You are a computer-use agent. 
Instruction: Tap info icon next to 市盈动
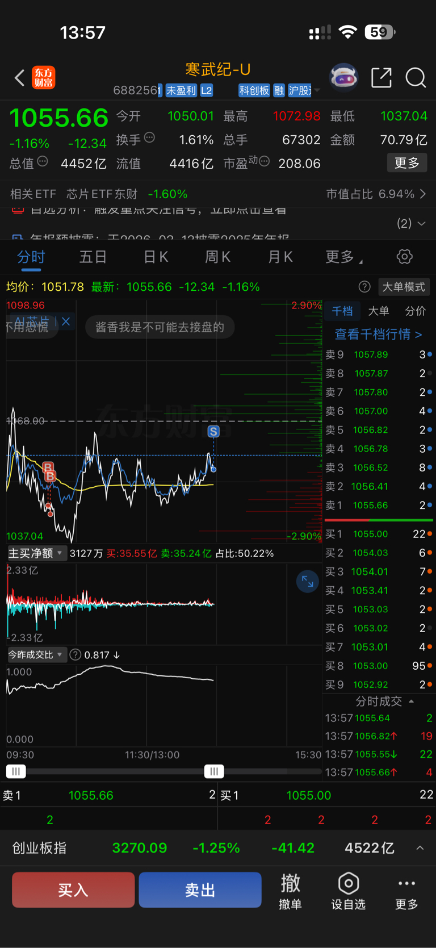click(x=264, y=161)
